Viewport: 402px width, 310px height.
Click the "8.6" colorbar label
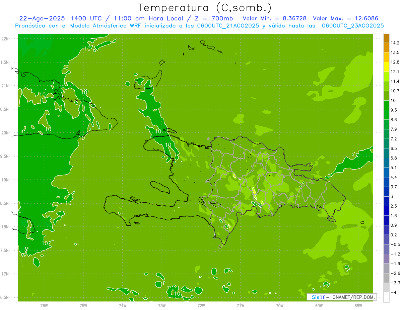394,119
